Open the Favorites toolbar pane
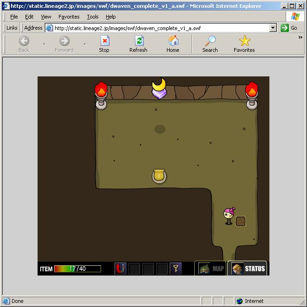 tap(244, 44)
